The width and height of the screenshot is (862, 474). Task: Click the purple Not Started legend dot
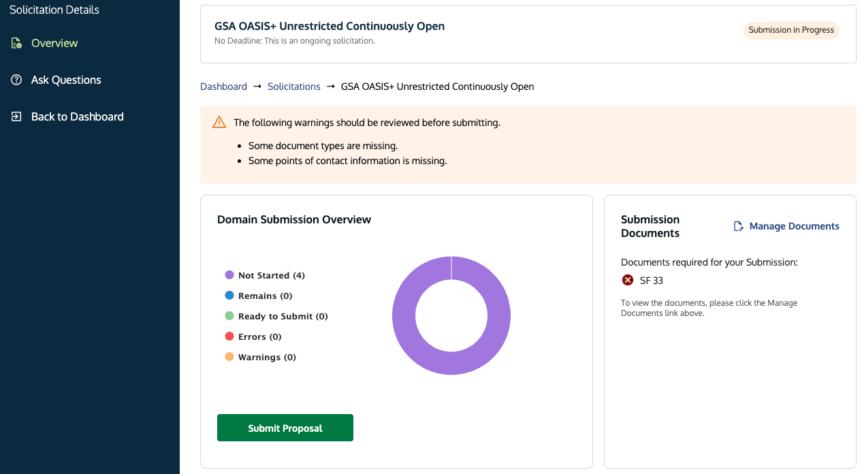click(x=229, y=274)
